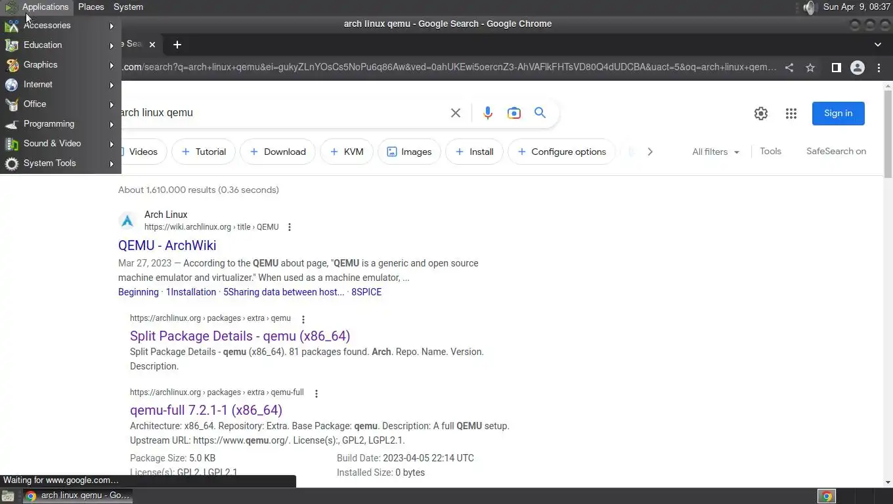Open options dots for qemu-full result
The width and height of the screenshot is (893, 504).
316,394
